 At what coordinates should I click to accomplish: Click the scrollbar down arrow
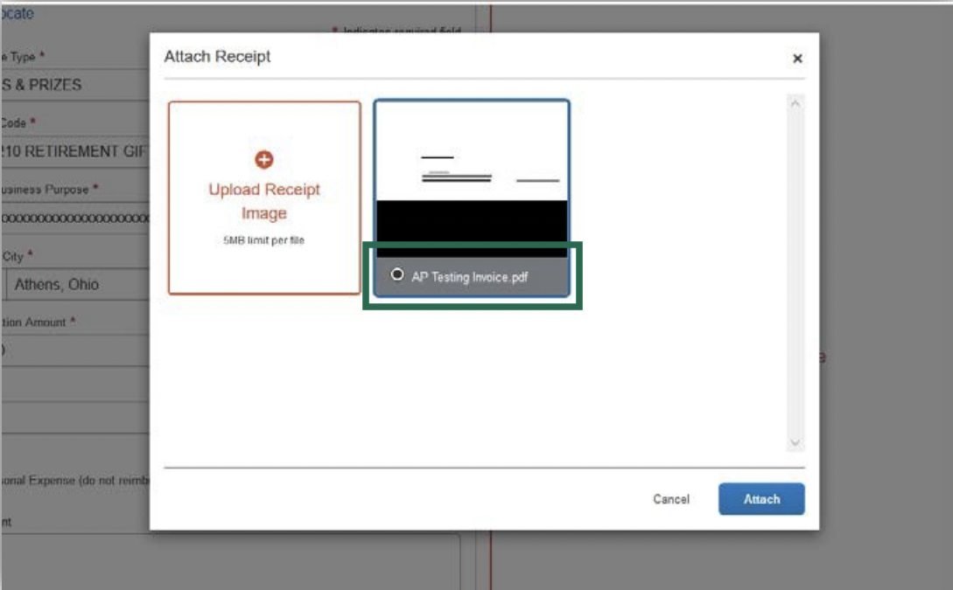click(795, 443)
